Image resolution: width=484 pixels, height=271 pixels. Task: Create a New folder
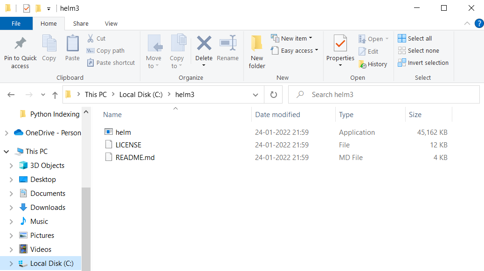(x=257, y=52)
